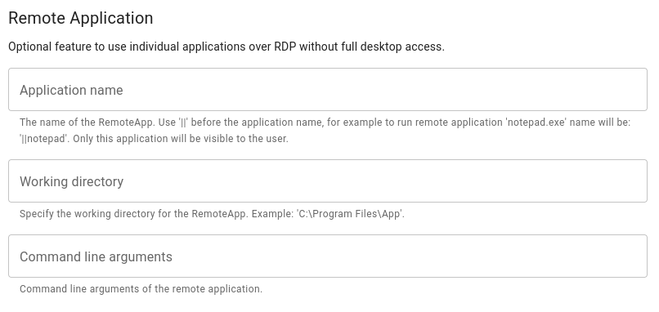Select the Command line arguments field

(x=327, y=256)
